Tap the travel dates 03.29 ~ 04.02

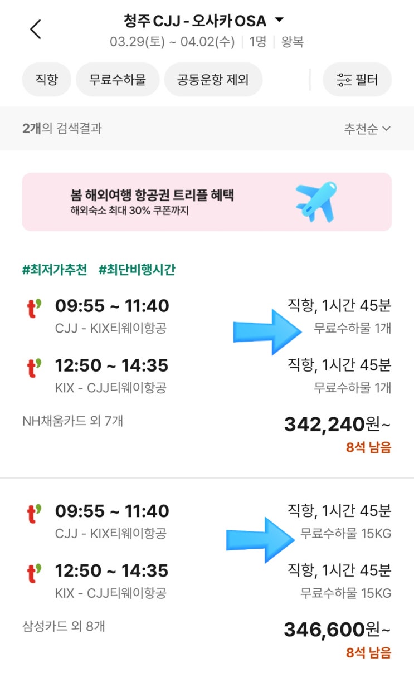[172, 42]
